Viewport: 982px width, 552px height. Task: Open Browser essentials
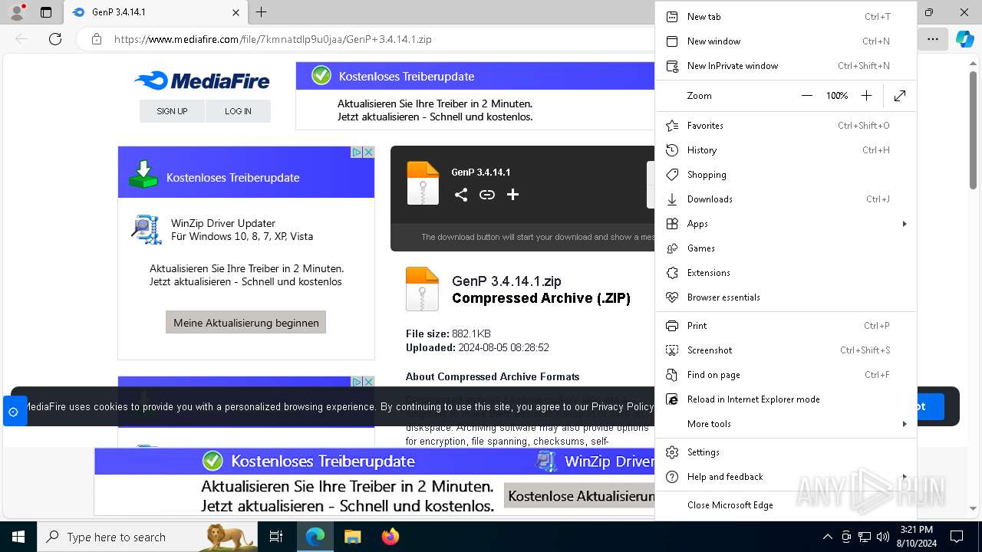[786, 297]
